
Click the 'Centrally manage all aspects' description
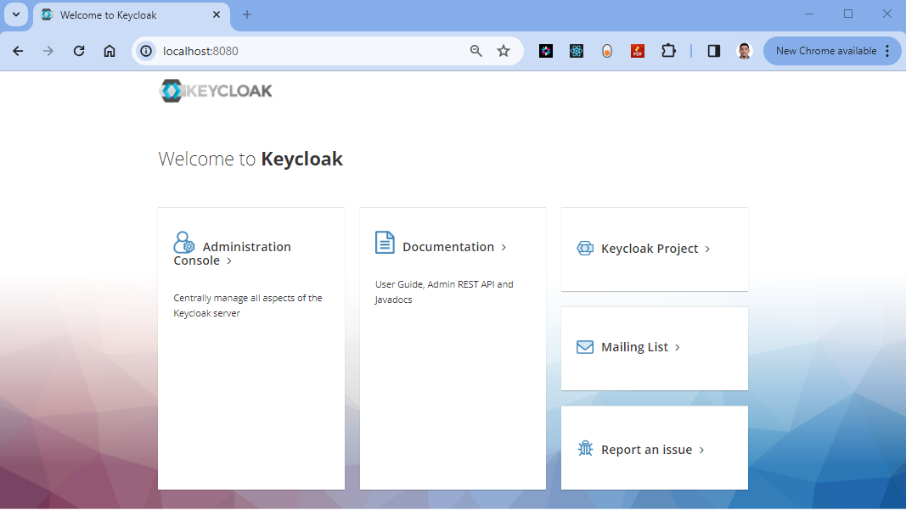coord(248,305)
